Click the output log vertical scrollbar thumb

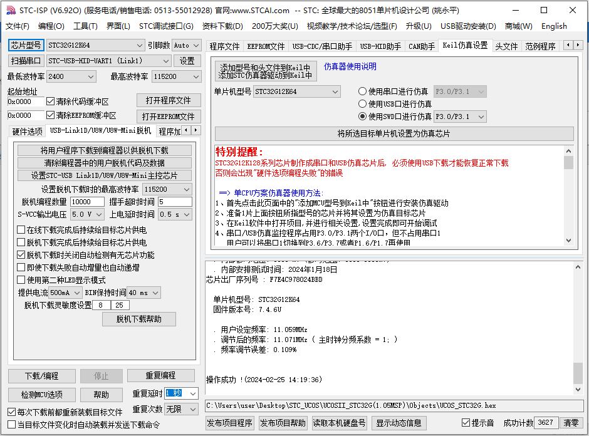(578, 373)
